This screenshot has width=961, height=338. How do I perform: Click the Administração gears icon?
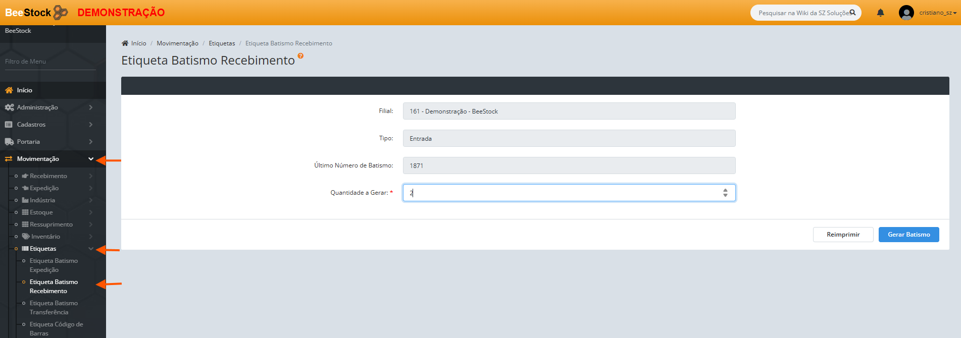(9, 107)
